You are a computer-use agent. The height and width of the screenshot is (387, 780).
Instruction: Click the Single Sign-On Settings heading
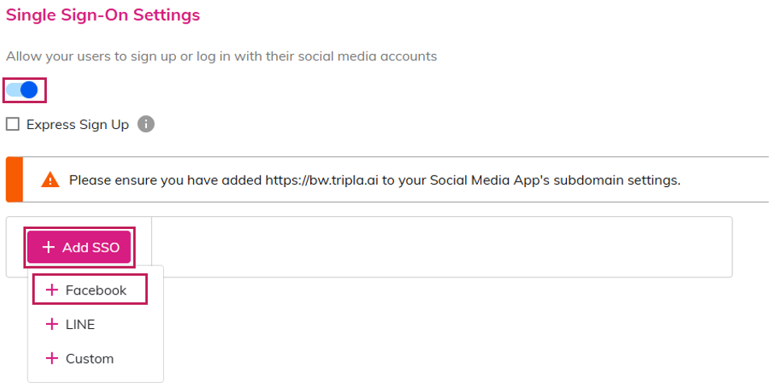coord(103,15)
